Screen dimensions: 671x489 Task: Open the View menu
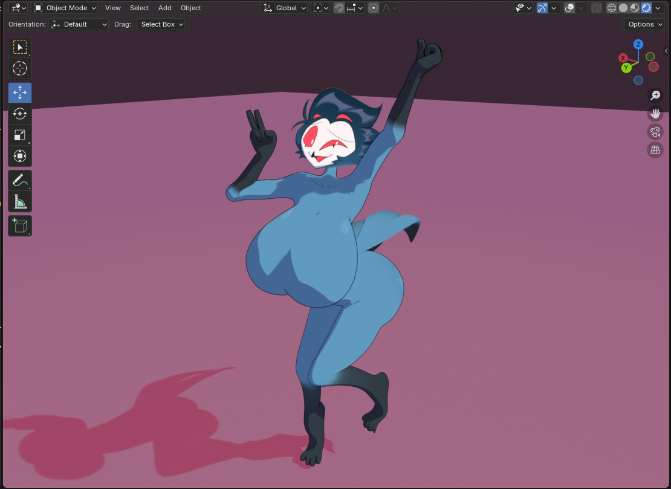click(113, 8)
